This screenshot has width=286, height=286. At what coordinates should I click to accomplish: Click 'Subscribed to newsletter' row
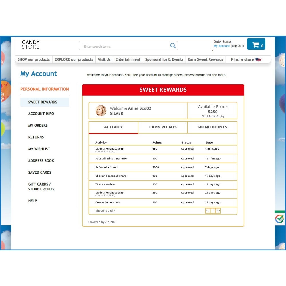pyautogui.click(x=163, y=158)
